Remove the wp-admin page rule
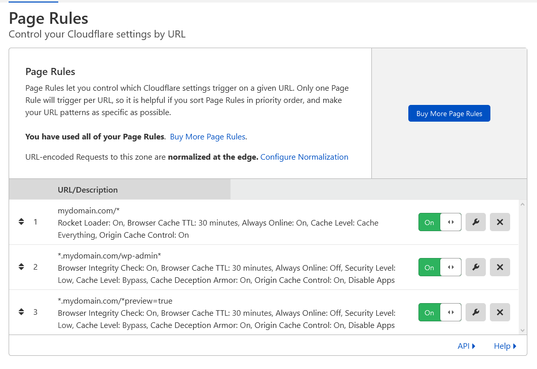 (500, 267)
